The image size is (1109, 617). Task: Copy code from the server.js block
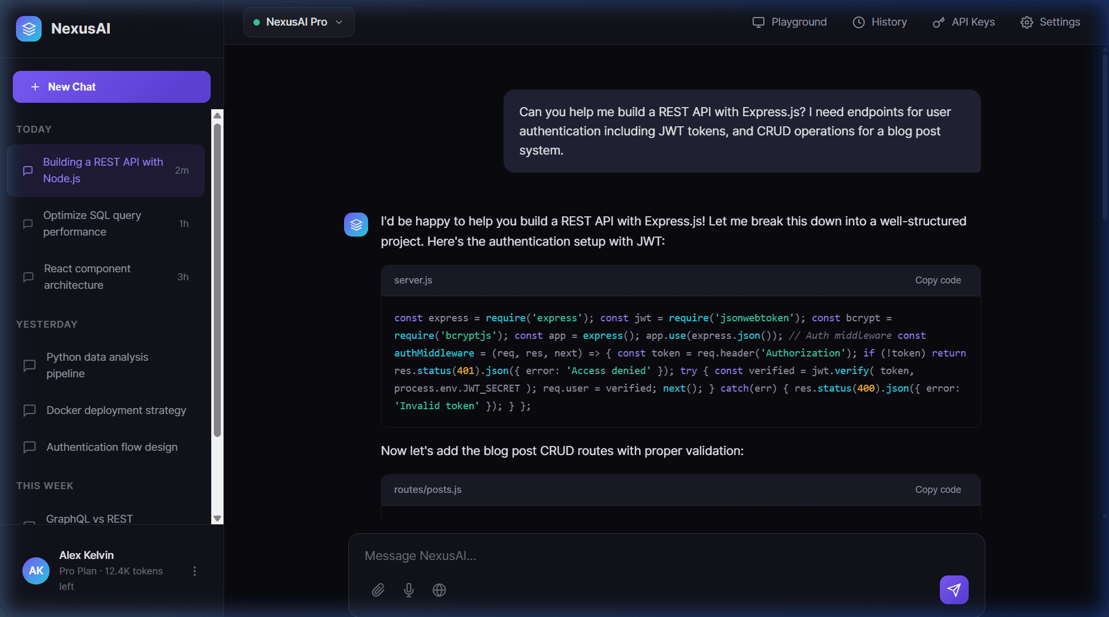tap(938, 280)
